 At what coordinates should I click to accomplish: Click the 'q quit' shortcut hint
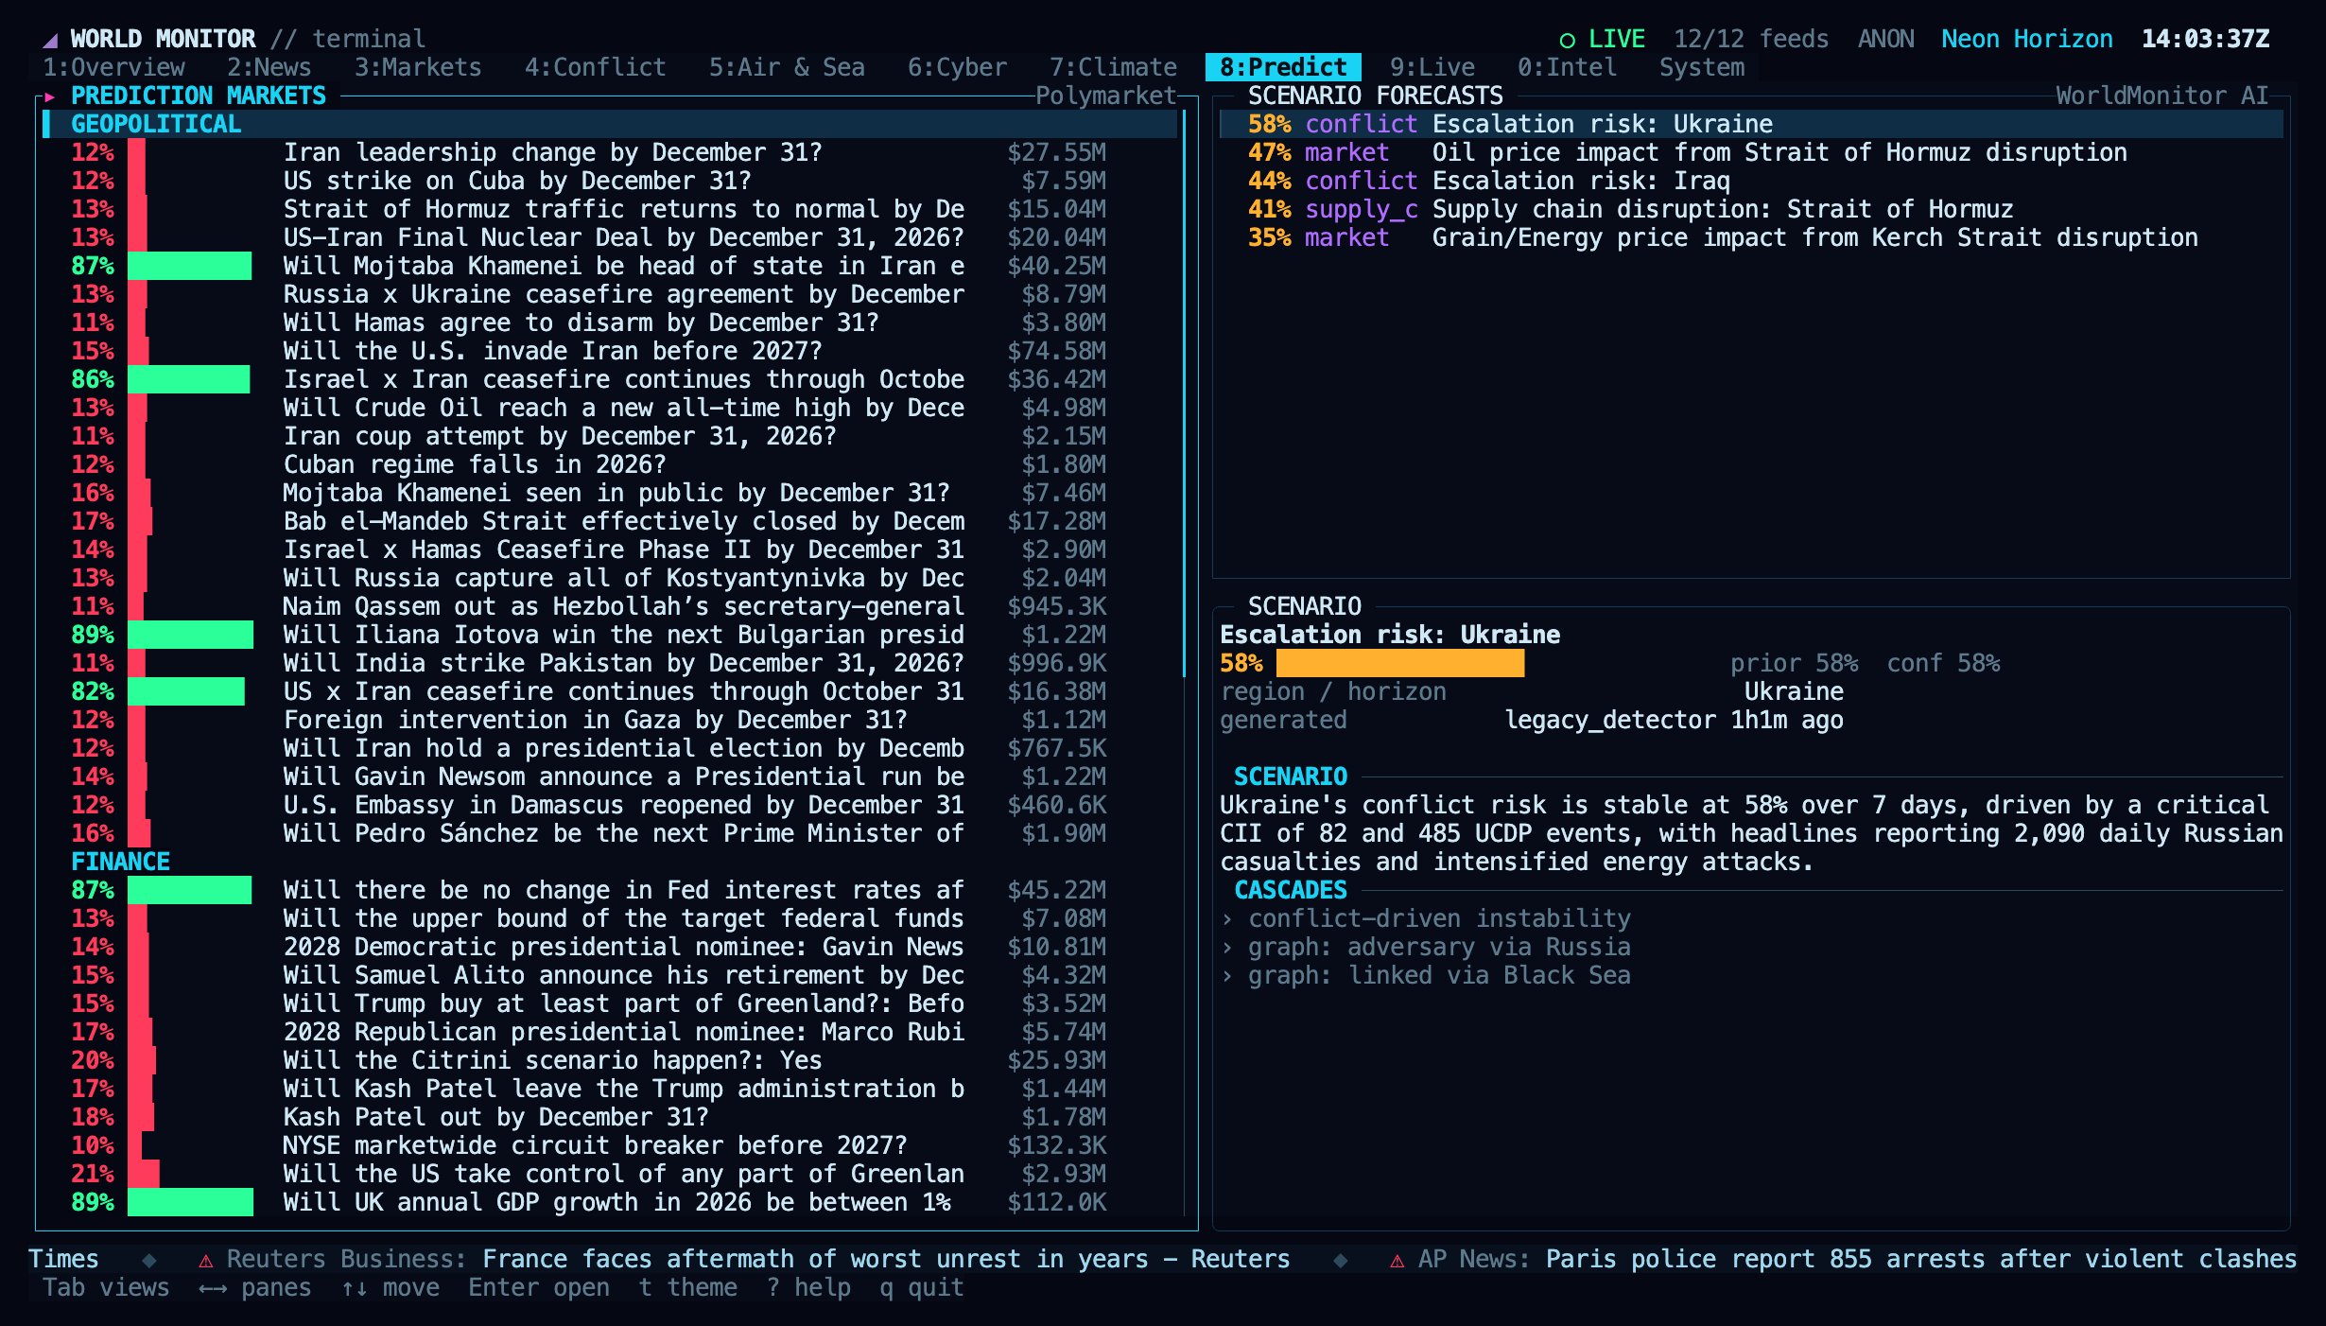coord(922,1287)
